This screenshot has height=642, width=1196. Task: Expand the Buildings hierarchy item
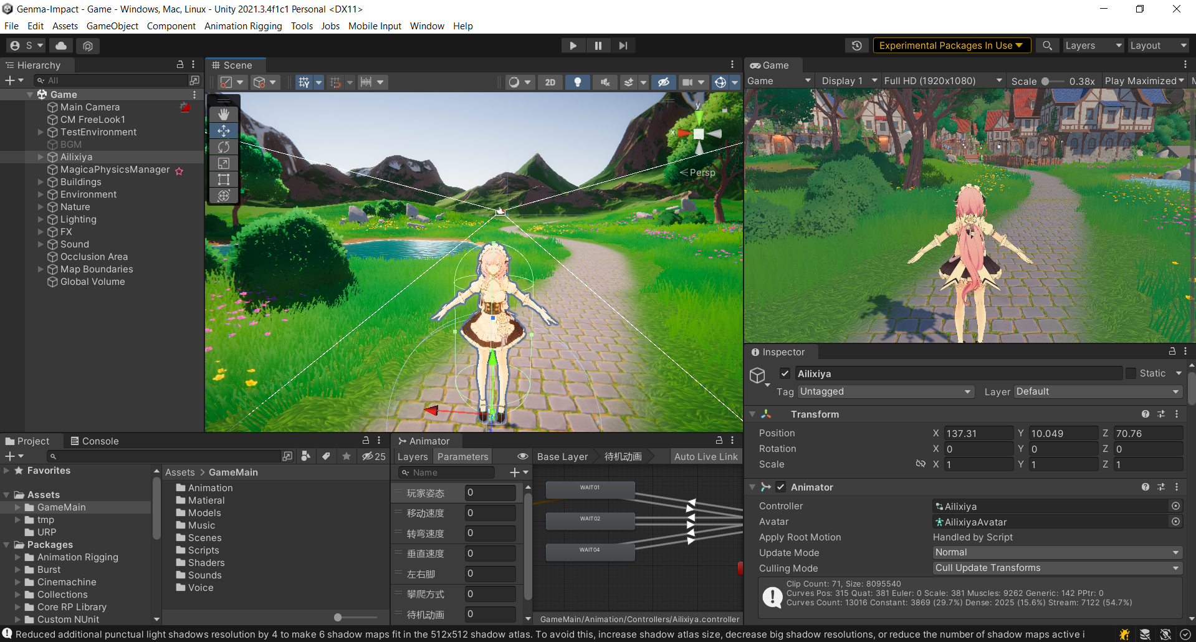point(41,182)
